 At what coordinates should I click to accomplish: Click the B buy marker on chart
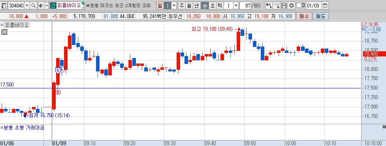[x=58, y=92]
